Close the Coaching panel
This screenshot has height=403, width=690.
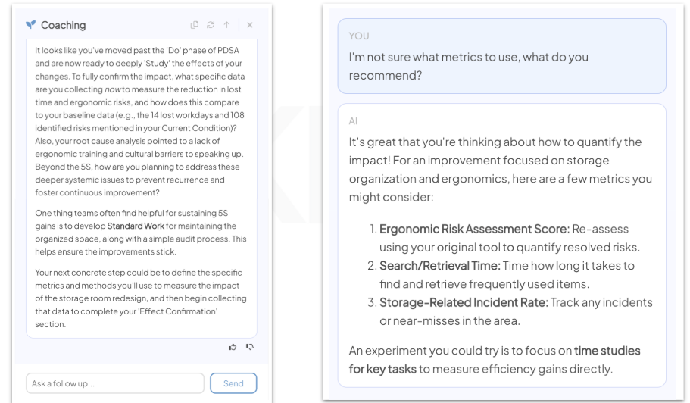pos(249,25)
